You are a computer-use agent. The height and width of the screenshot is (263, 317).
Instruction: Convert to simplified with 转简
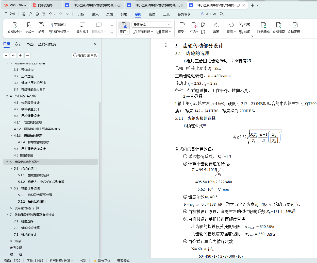pos(245,32)
